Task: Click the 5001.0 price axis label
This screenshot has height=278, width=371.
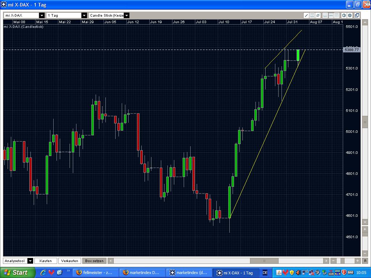Action: pyautogui.click(x=351, y=131)
